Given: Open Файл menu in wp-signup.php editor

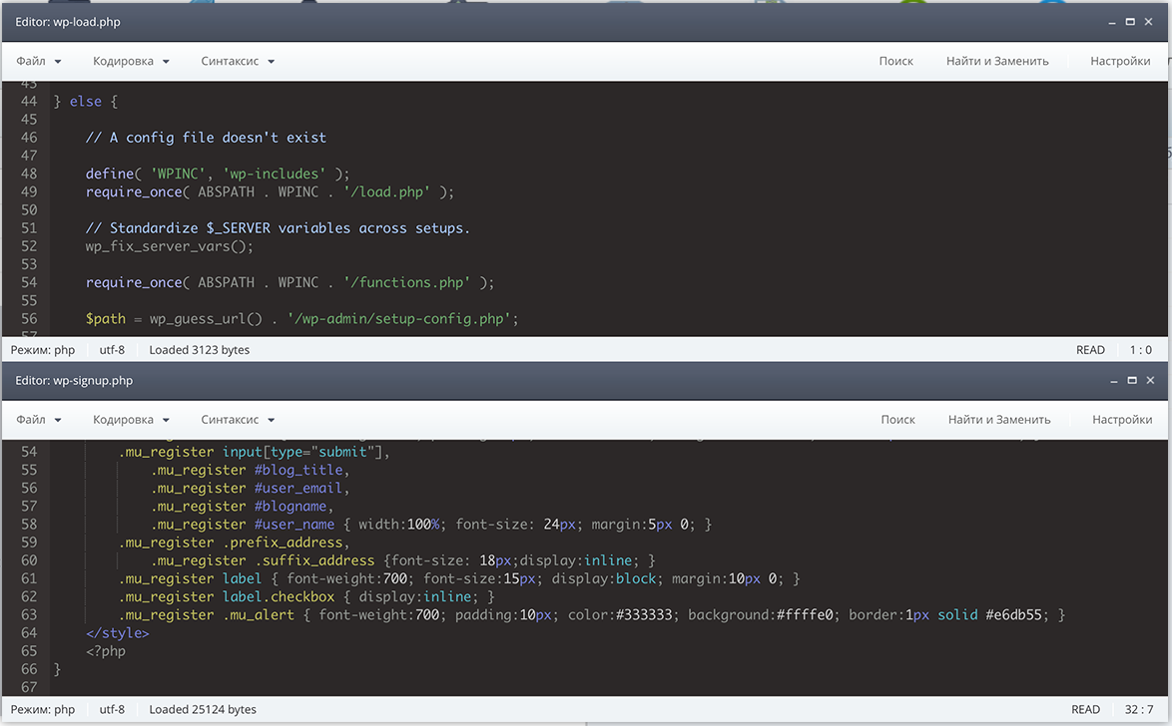Looking at the screenshot, I should [39, 420].
